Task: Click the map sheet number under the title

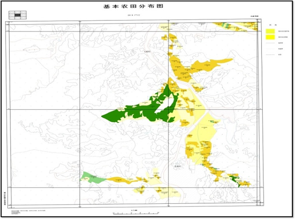Action: coord(134,15)
